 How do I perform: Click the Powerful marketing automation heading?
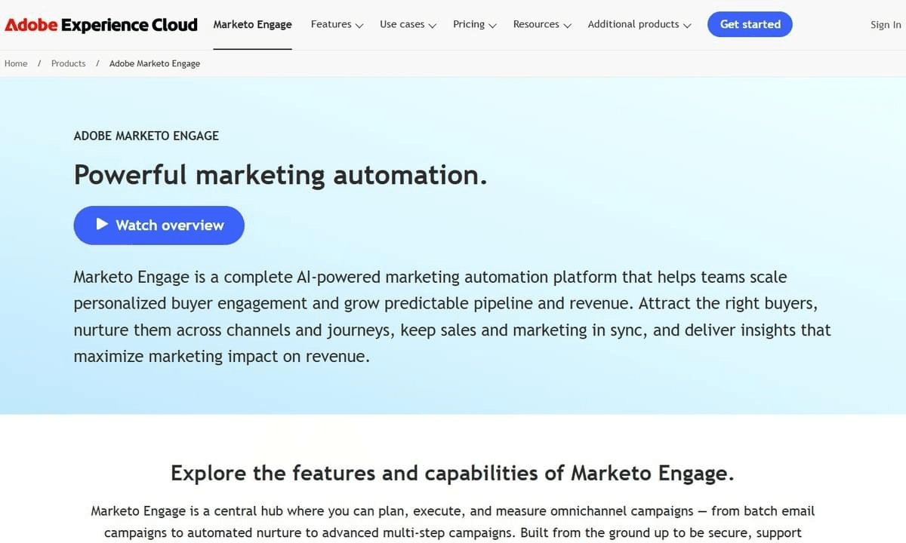(x=280, y=175)
